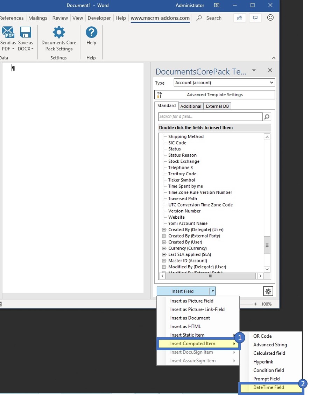Click the Send as PDF icon
Viewport: 310px width, 395px height.
pyautogui.click(x=8, y=32)
